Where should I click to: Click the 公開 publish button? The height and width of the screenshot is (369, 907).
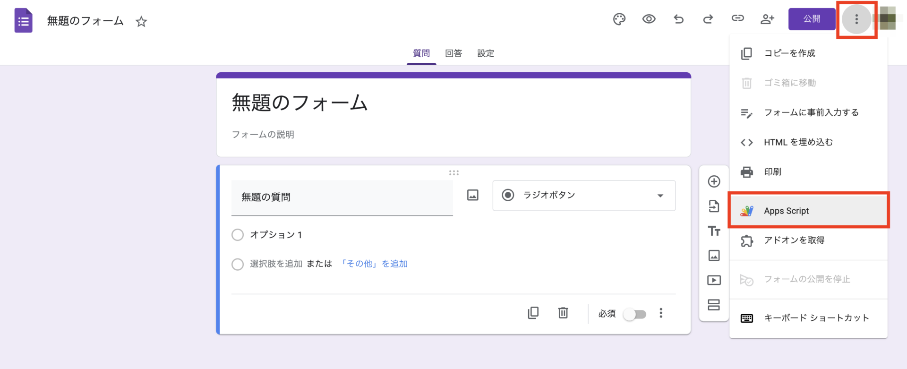[812, 19]
